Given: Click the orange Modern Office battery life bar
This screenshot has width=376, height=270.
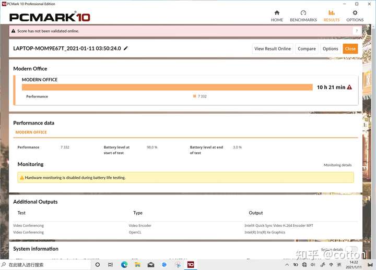Looking at the screenshot, I should click(x=167, y=87).
